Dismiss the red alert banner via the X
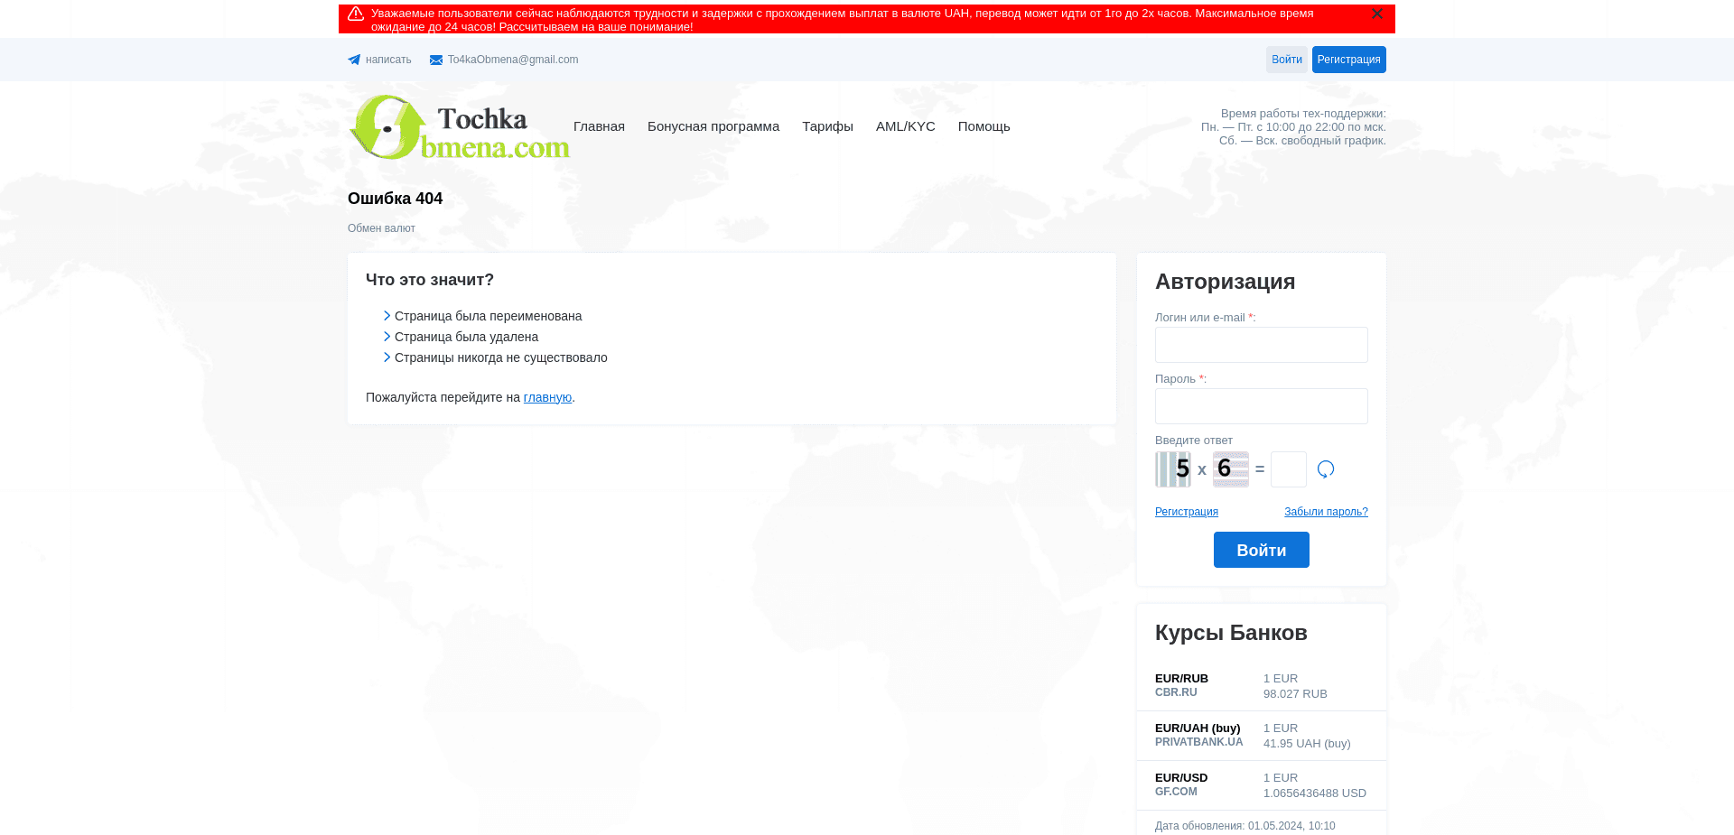The image size is (1734, 835). tap(1376, 14)
